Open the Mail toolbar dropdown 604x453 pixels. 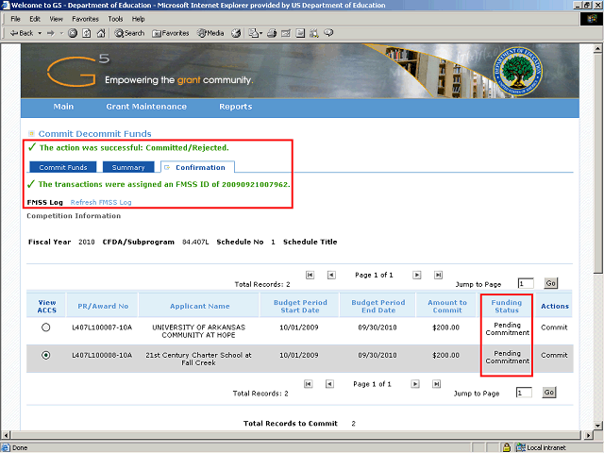coord(260,33)
